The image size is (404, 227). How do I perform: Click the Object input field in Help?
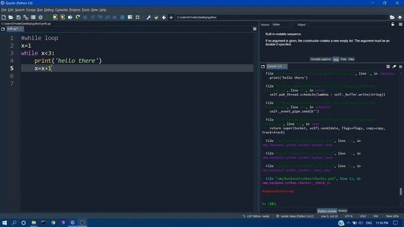click(348, 25)
